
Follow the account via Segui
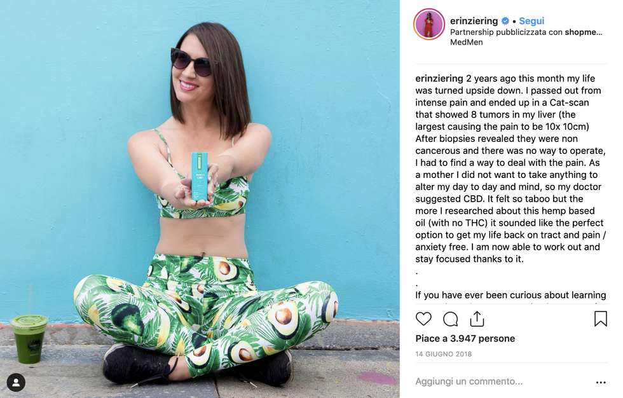[x=531, y=20]
